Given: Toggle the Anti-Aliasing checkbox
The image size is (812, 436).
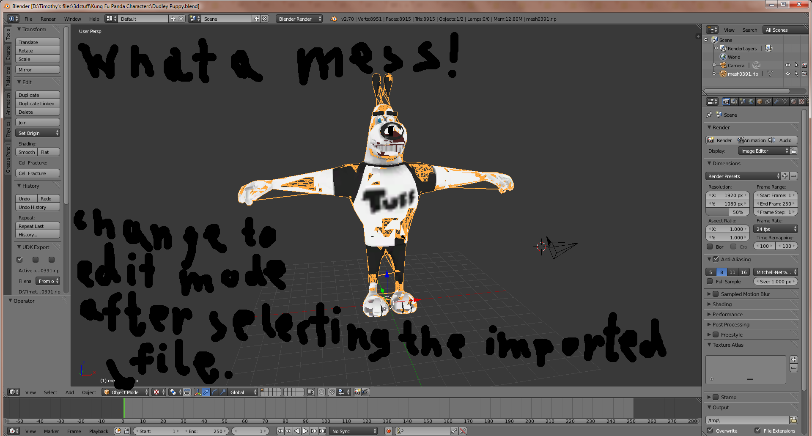Looking at the screenshot, I should pos(716,259).
